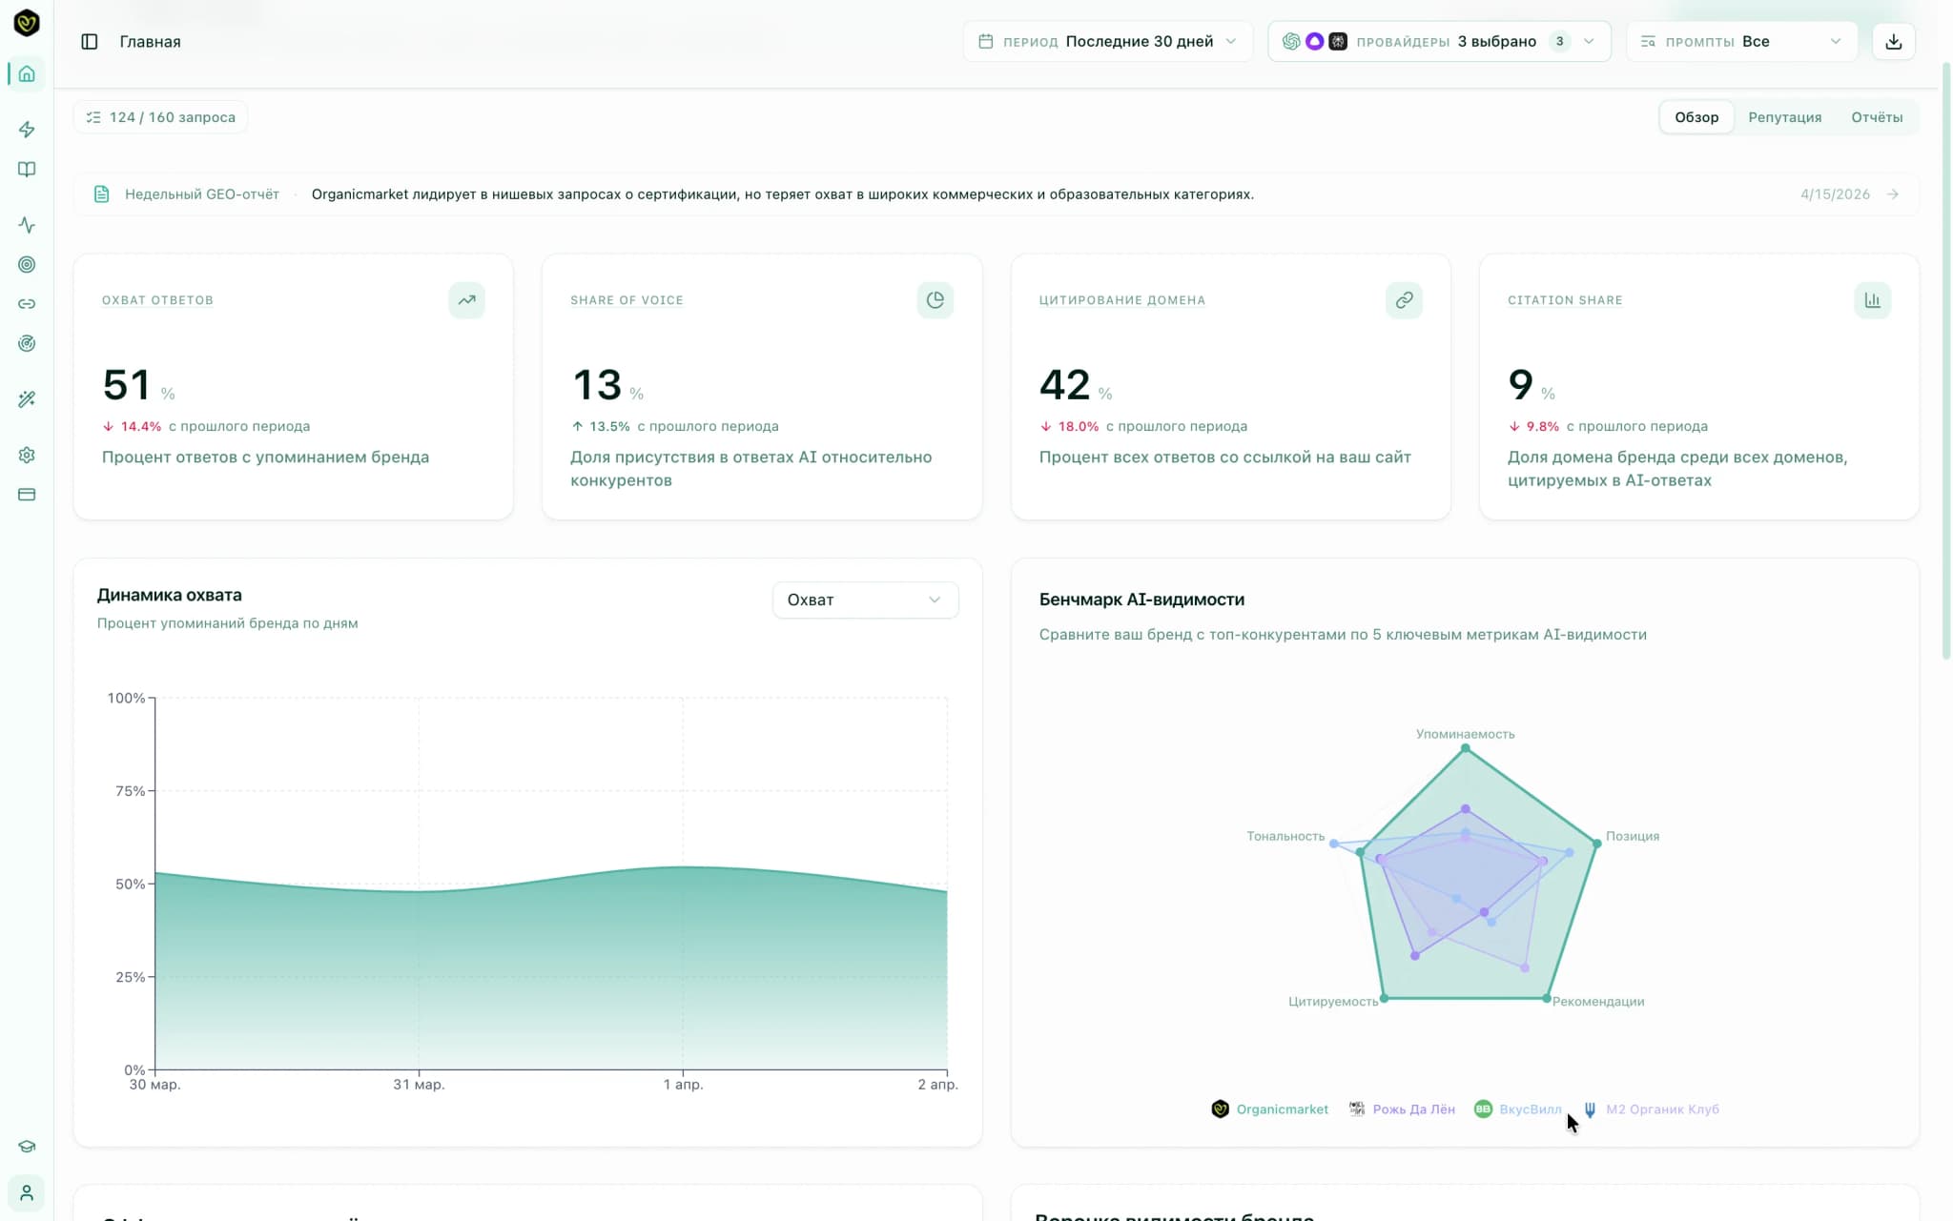Toggle the sidebar panel icon

click(90, 42)
